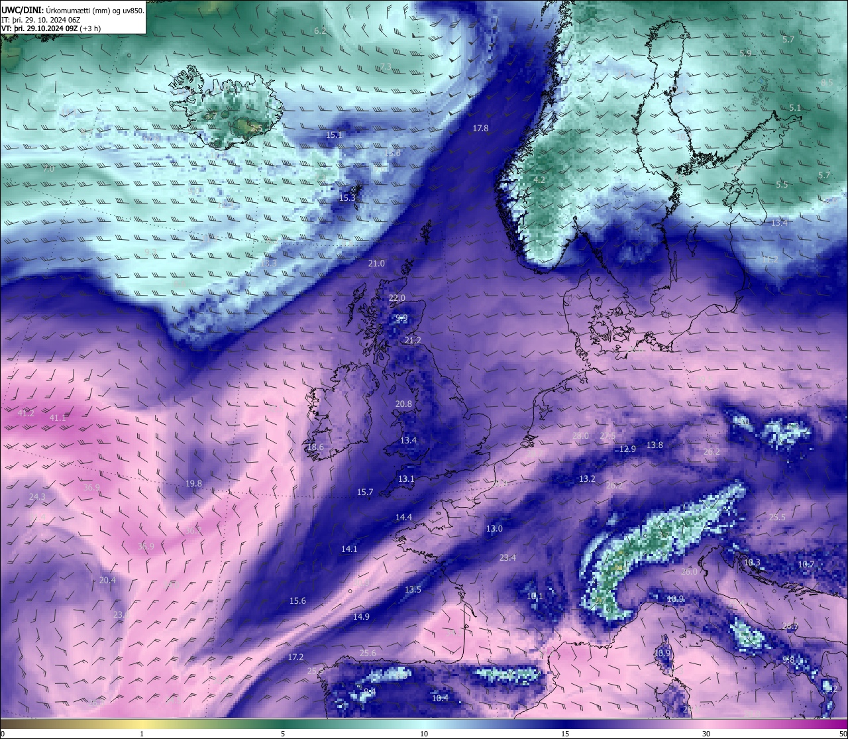Click the 21.2 value over Scotland
This screenshot has width=848, height=739.
[x=413, y=340]
